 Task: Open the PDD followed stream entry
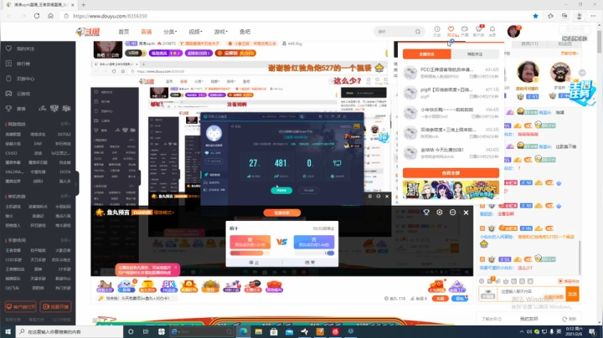click(451, 73)
